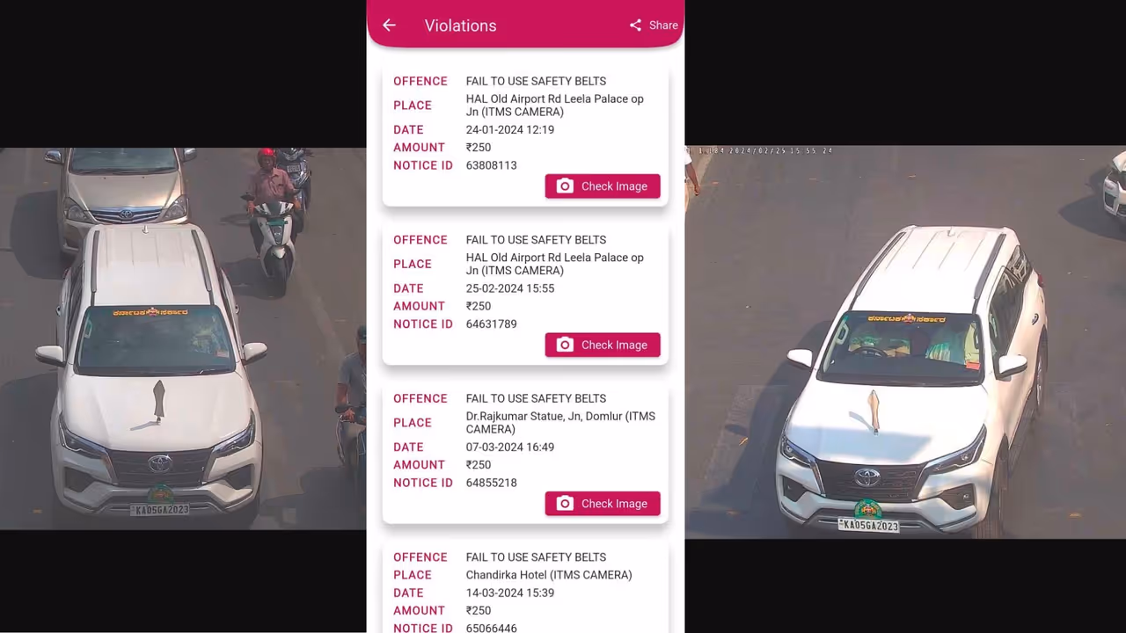The width and height of the screenshot is (1126, 633).
Task: Click the camera icon on first Check Image button
Action: 565,186
